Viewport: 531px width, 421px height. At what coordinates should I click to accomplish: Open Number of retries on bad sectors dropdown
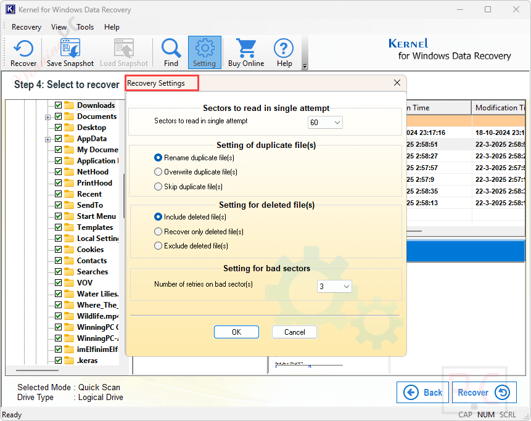pos(334,287)
